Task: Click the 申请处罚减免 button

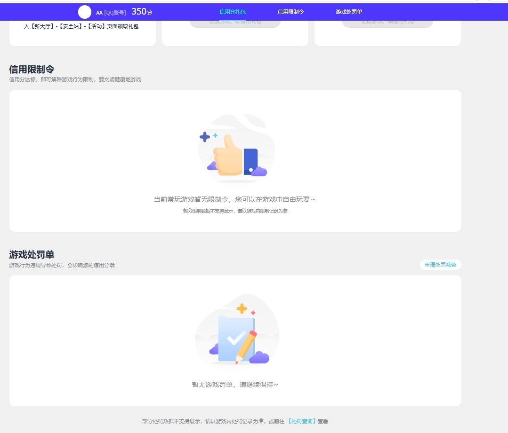Action: click(440, 265)
